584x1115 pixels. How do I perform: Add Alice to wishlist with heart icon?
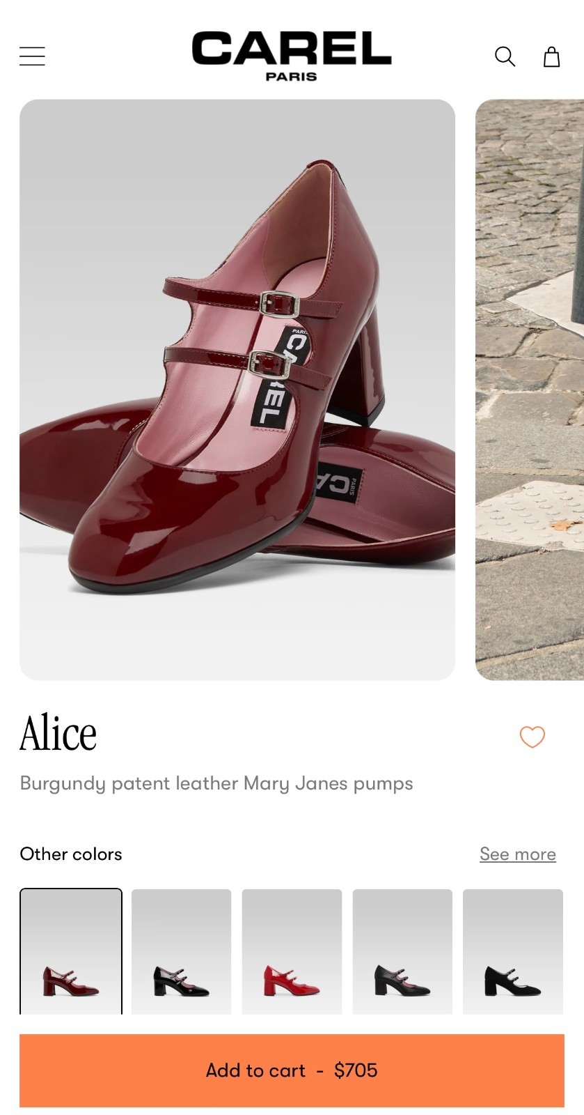[x=532, y=737]
